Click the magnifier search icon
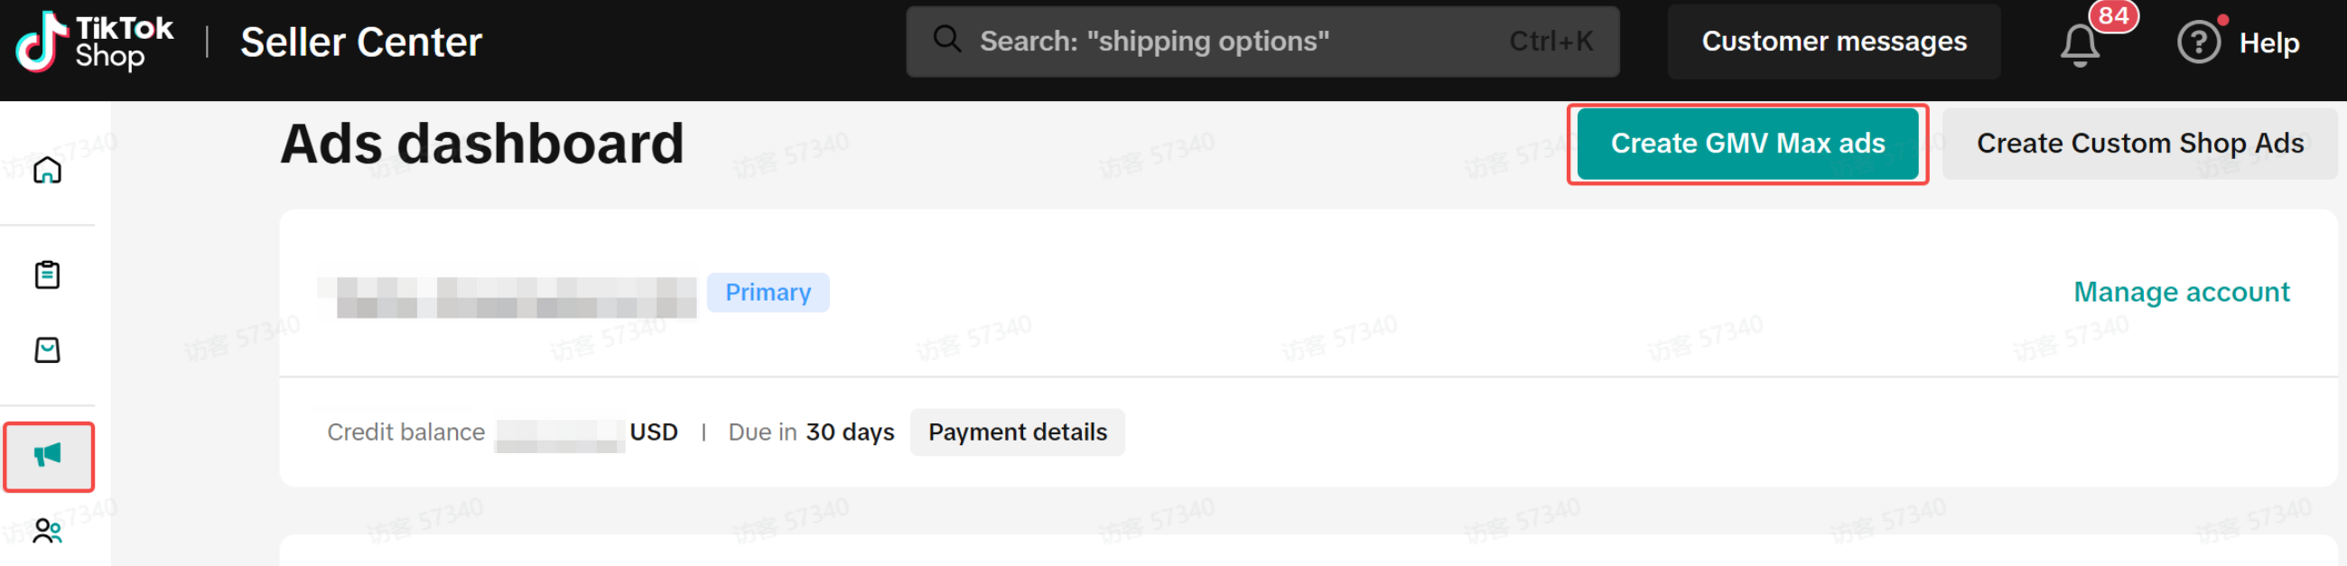The width and height of the screenshot is (2347, 566). coord(946,40)
